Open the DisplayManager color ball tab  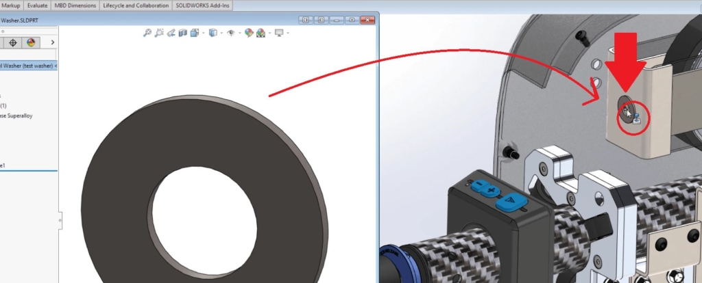point(31,42)
